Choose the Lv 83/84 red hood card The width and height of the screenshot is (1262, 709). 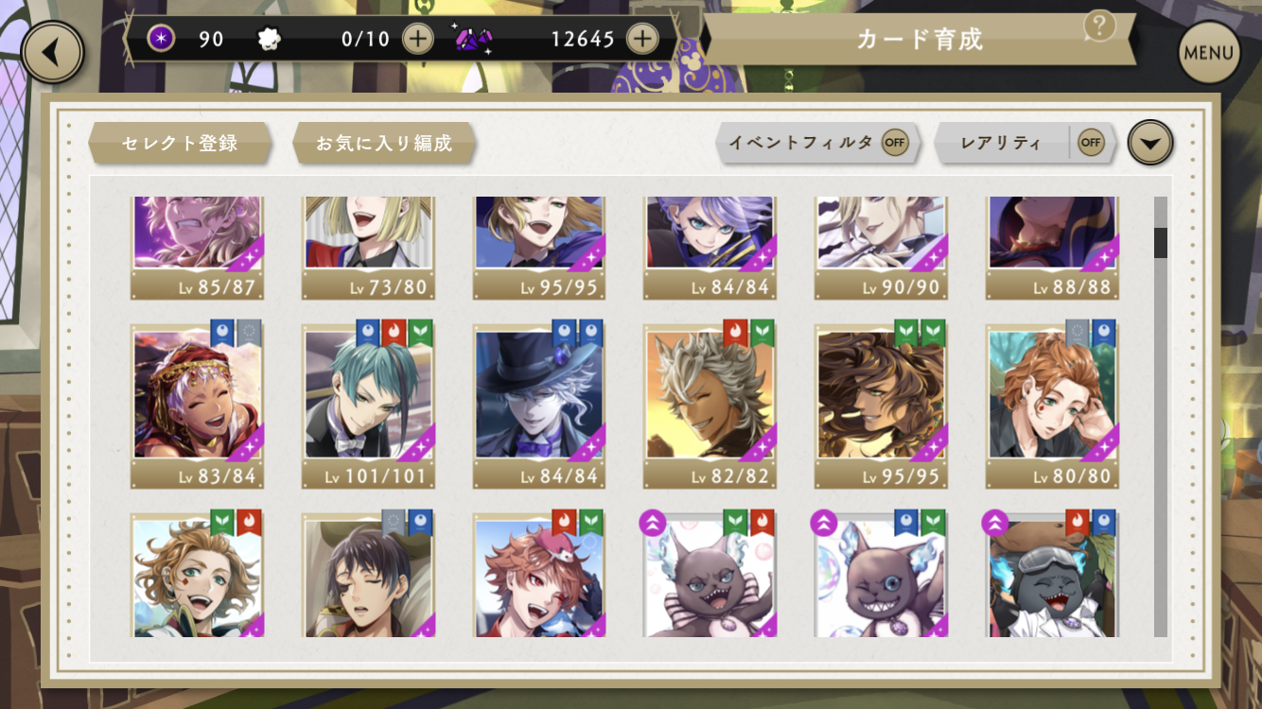coord(197,406)
